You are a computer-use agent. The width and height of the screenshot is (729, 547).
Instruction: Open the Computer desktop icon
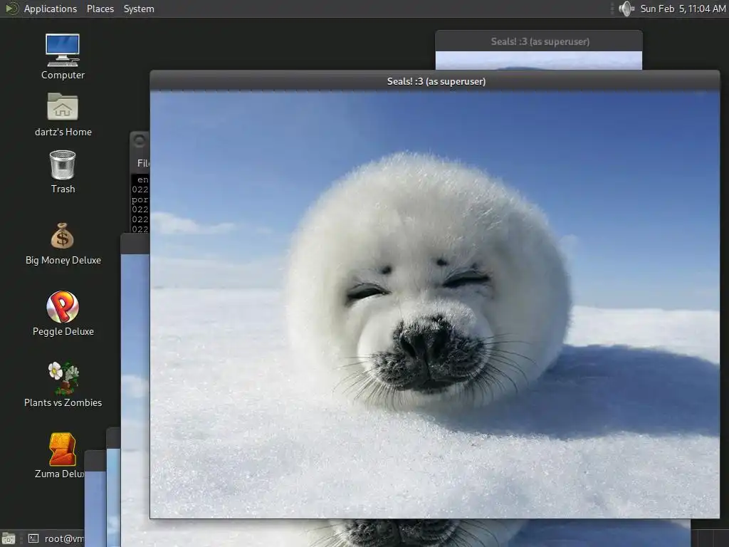point(63,50)
